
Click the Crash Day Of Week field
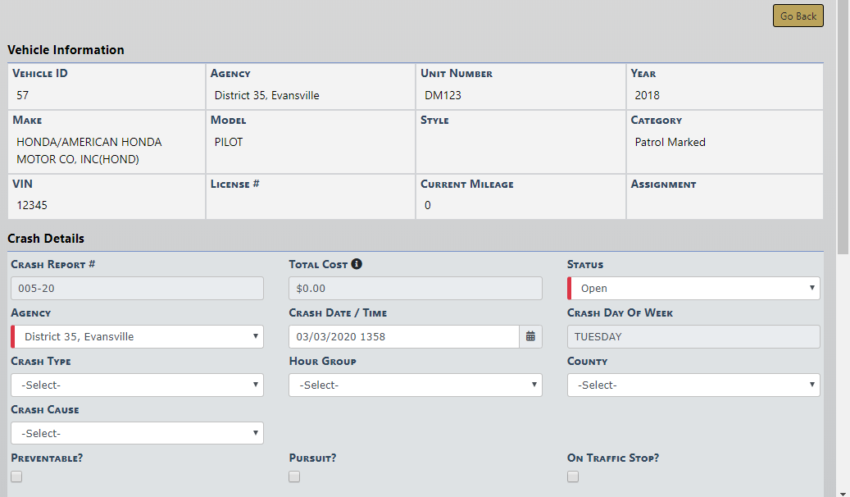(693, 336)
